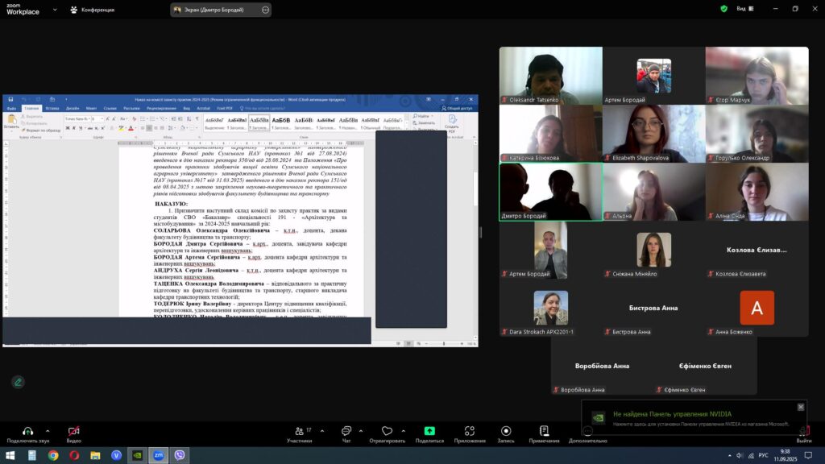This screenshot has height=464, width=825.
Task: Click the Word Save icon
Action: point(10,99)
